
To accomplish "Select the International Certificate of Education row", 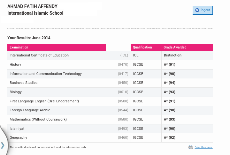I will coord(39,55).
